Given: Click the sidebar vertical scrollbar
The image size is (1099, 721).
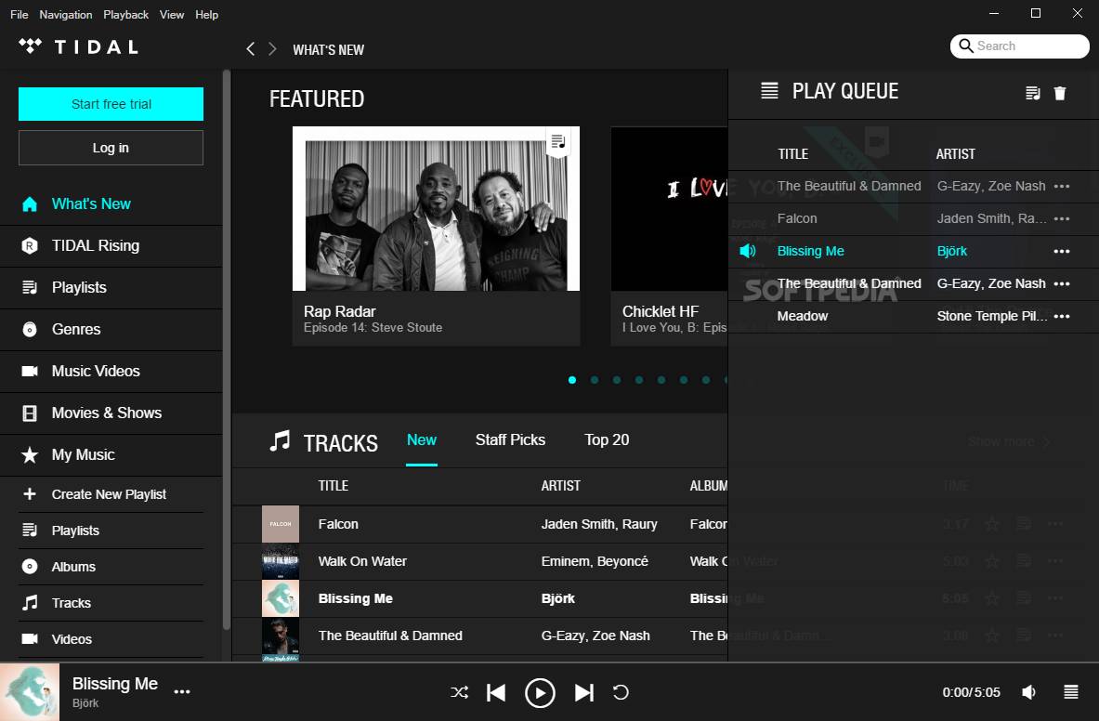Looking at the screenshot, I should (227, 350).
